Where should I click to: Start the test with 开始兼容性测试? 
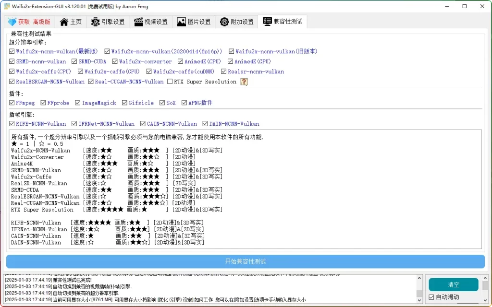(x=246, y=261)
